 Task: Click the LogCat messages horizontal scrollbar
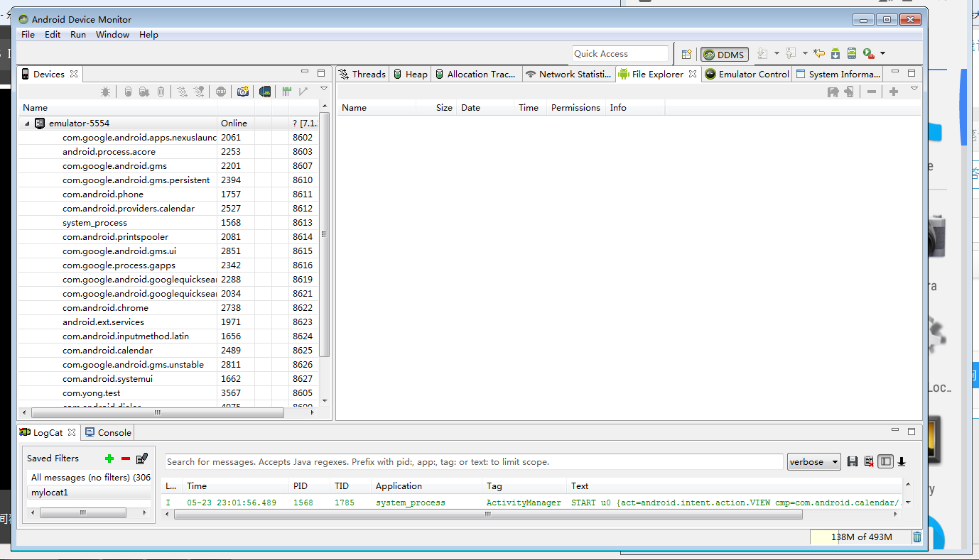[x=488, y=515]
